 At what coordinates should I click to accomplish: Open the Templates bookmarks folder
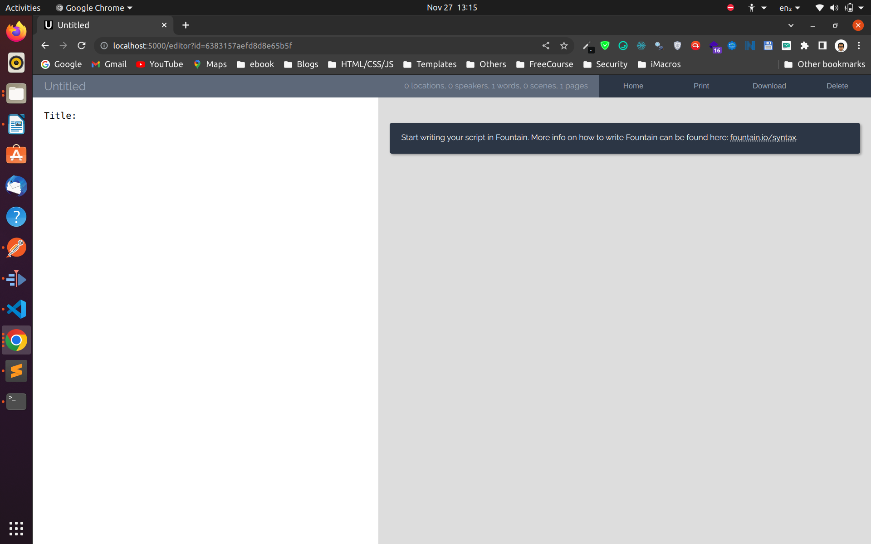[430, 64]
